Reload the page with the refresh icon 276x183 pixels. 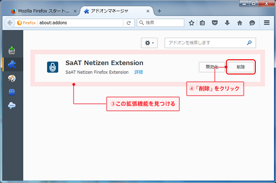129,23
